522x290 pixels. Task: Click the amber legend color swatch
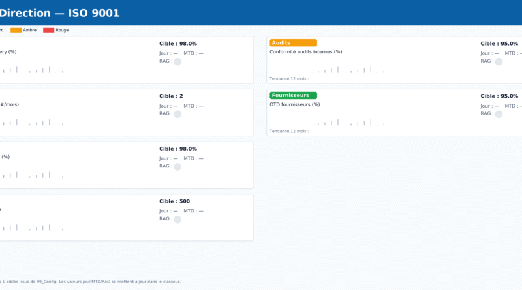click(16, 30)
